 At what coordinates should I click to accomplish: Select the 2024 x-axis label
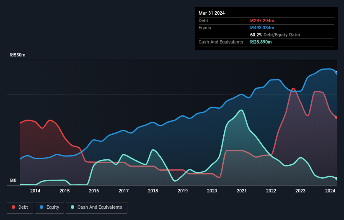pos(330,191)
